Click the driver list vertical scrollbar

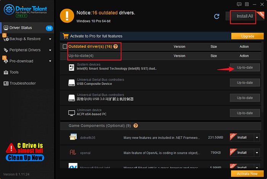[262, 76]
